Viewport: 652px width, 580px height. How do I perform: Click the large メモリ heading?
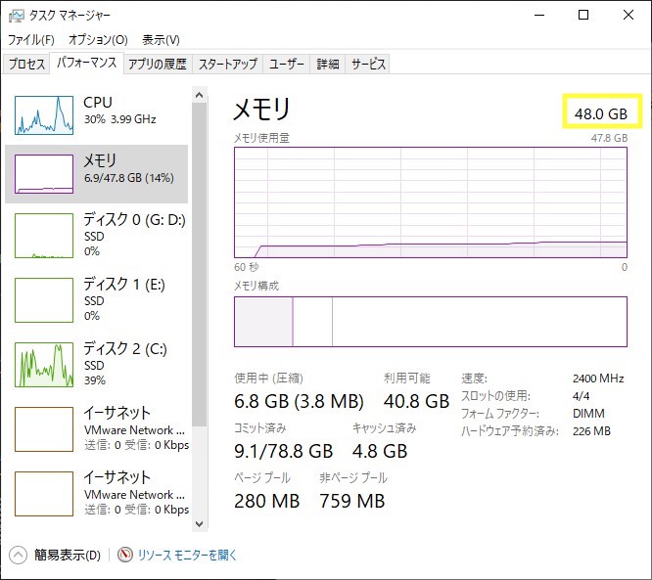point(261,109)
